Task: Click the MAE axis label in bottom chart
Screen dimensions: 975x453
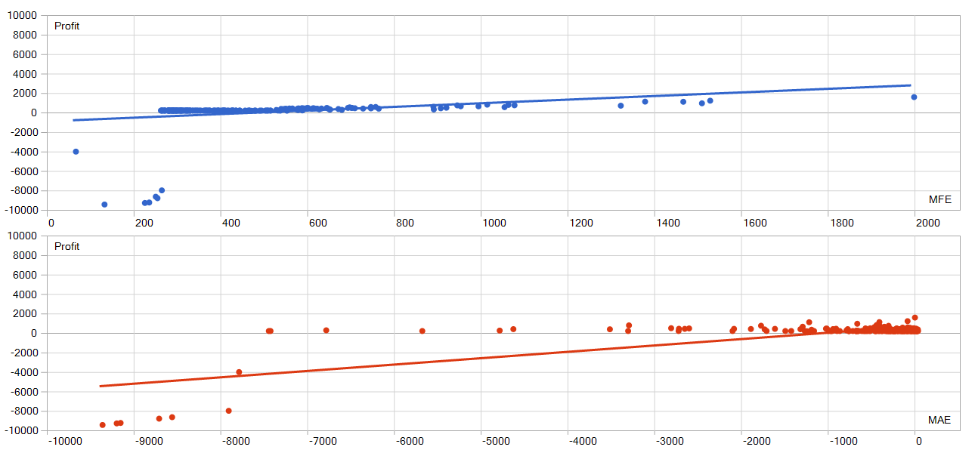Action: (x=939, y=420)
